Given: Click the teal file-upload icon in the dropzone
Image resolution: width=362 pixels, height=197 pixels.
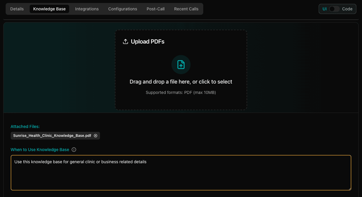Looking at the screenshot, I should [x=181, y=65].
